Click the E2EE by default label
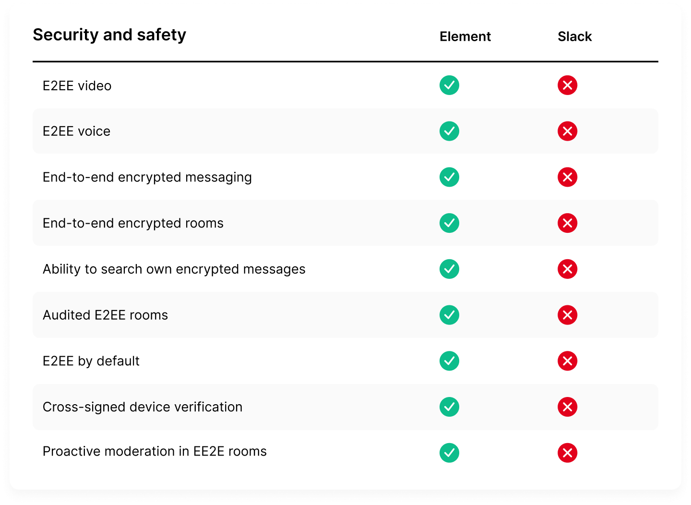The image size is (691, 505). 91,361
